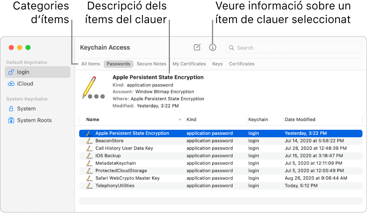Sort list by Keychain column header

point(258,120)
